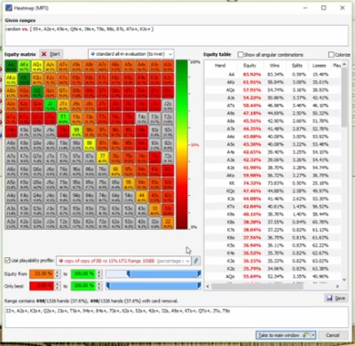Select the 77 cell in equity matrix

(x=102, y=157)
